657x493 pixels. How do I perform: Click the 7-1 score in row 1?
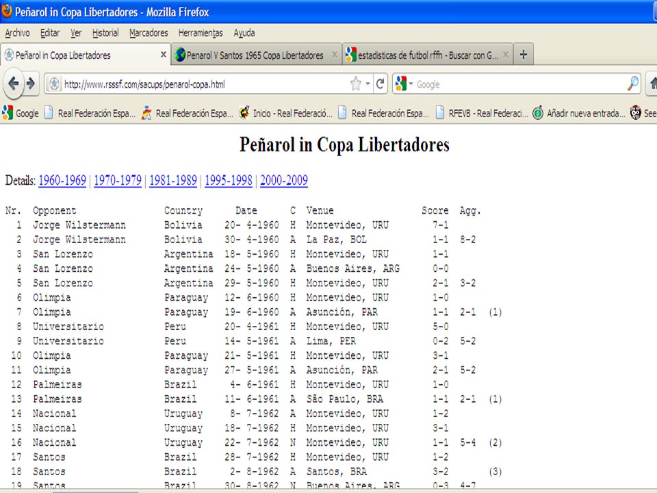440,225
